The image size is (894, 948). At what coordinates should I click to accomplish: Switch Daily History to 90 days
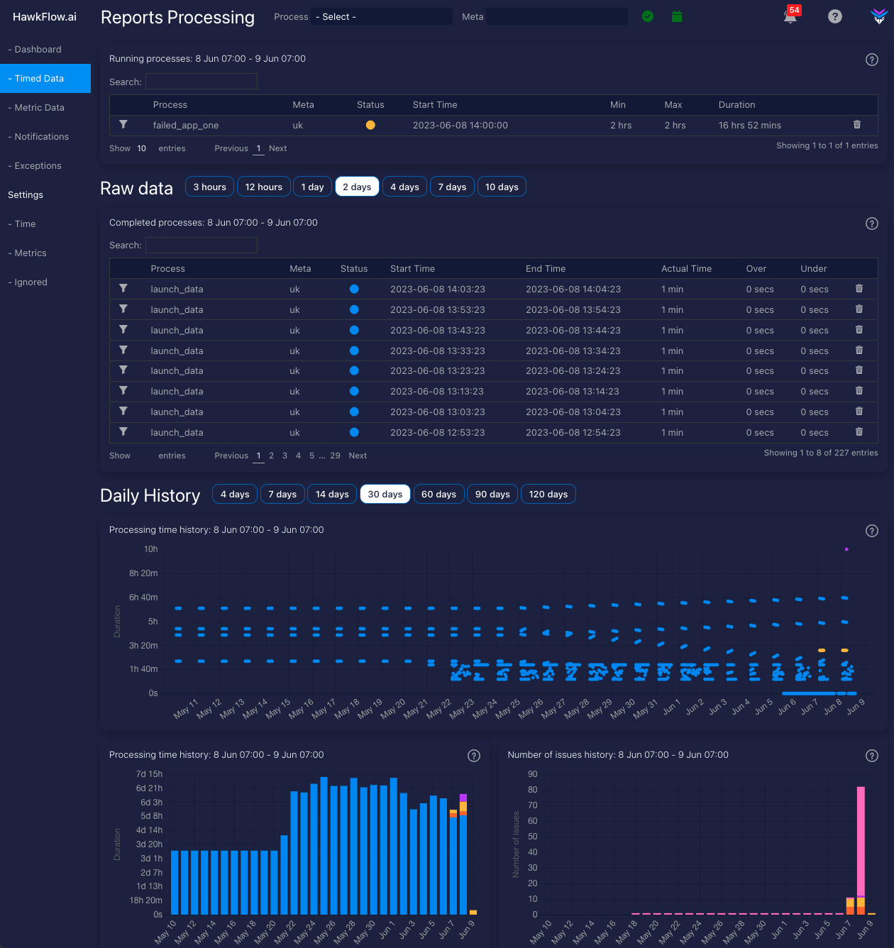tap(492, 494)
